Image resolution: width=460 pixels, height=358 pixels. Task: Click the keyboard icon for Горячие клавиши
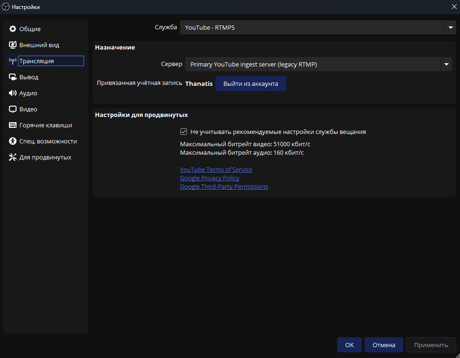(x=13, y=125)
